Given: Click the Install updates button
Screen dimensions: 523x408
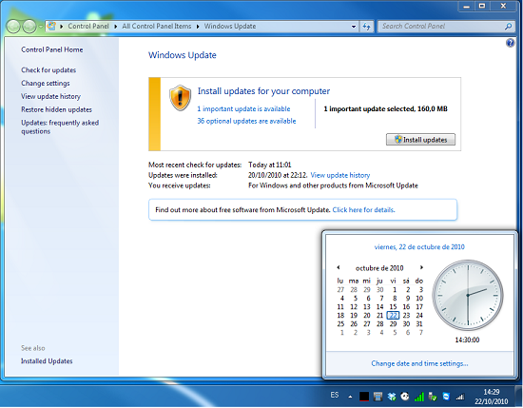Looking at the screenshot, I should pos(420,140).
